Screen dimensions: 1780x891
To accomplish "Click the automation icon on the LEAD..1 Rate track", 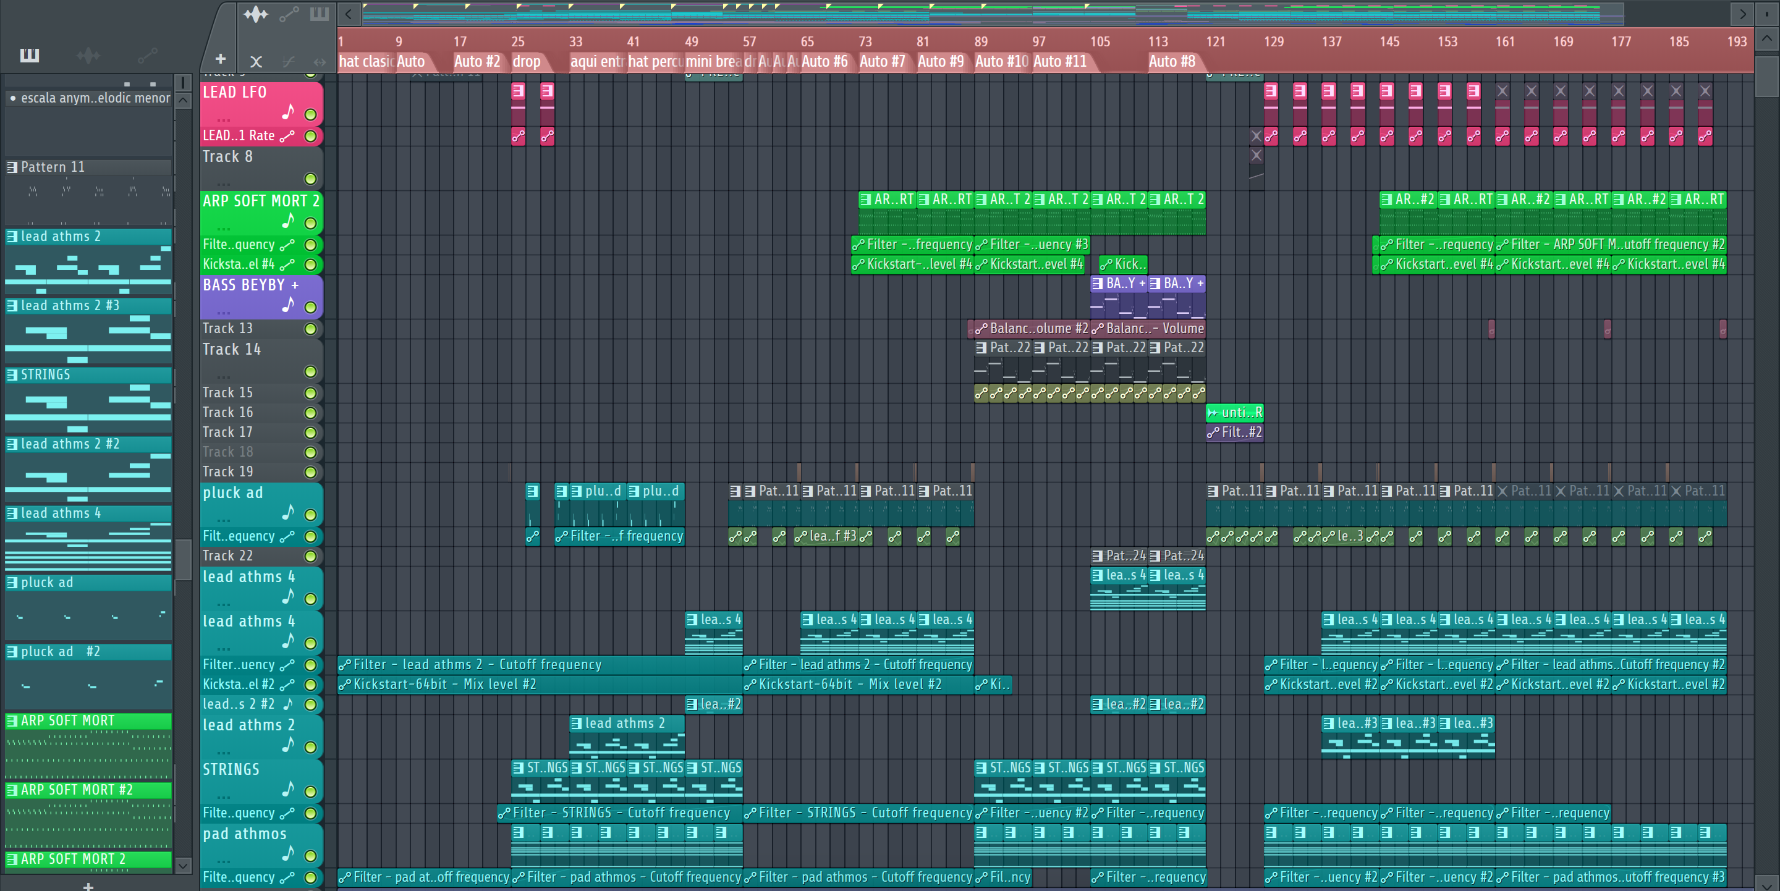I will [x=287, y=136].
